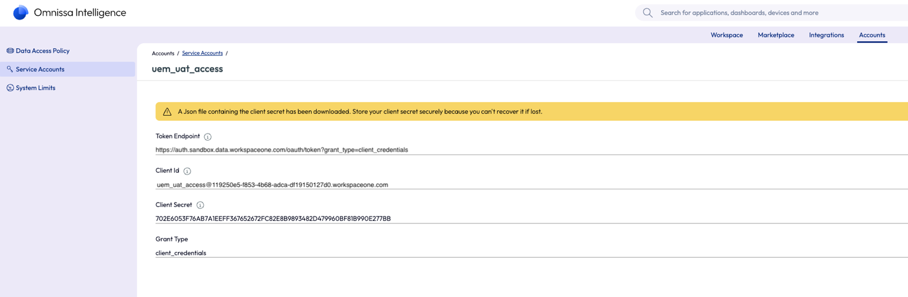Click the info icon beside Client Secret
The height and width of the screenshot is (297, 908).
(x=200, y=205)
